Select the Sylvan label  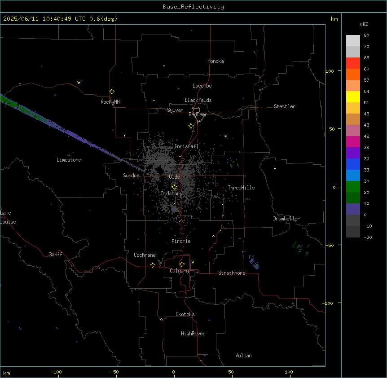pos(175,110)
